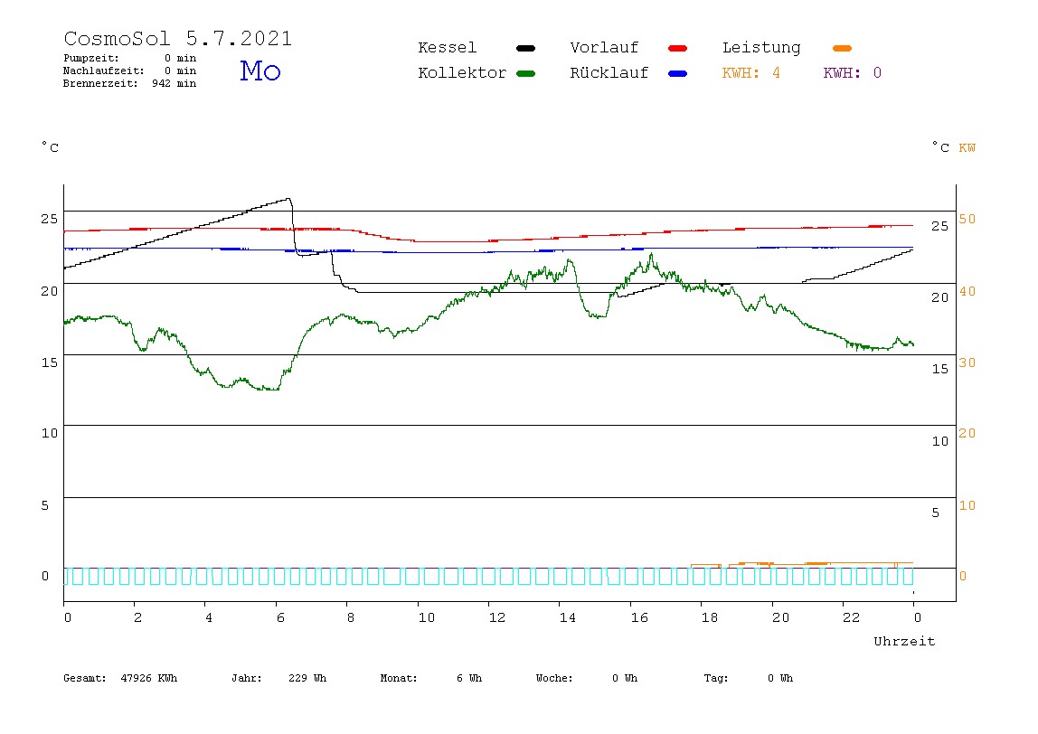
Task: Click the "22" hour tick on the time axis
Action: pyautogui.click(x=852, y=617)
